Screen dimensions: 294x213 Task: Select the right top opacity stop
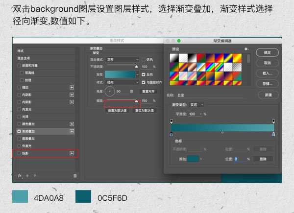tap(273, 120)
